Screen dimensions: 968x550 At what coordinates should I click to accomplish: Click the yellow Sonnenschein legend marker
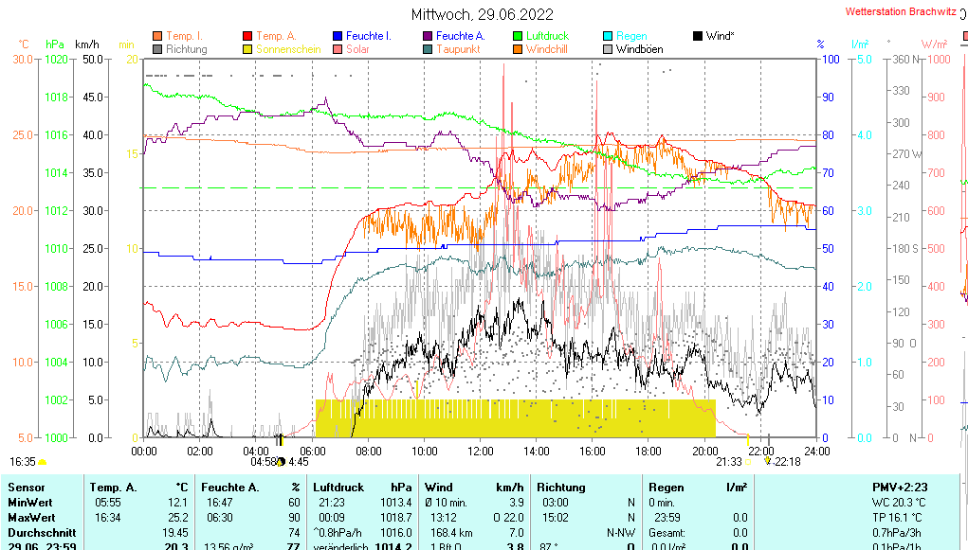247,49
